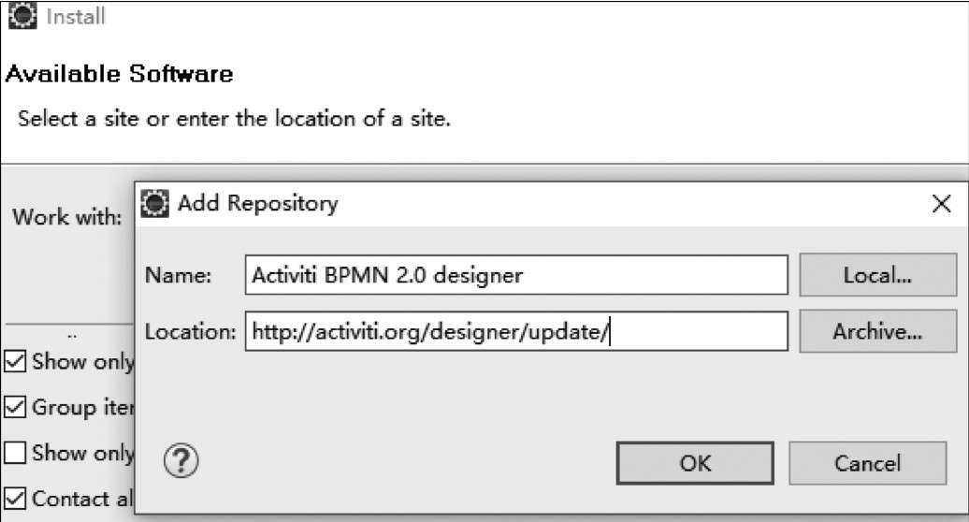
Task: Toggle the Contact all checkbox
Action: pos(15,499)
